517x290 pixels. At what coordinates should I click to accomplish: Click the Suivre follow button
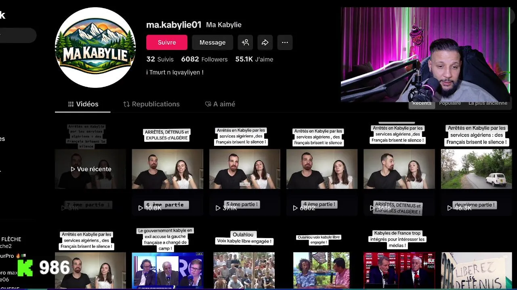[x=167, y=42]
